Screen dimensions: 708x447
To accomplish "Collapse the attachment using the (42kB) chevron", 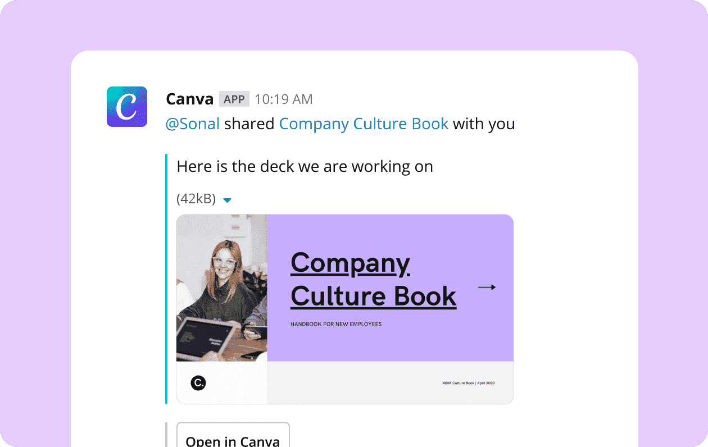I will pos(227,199).
